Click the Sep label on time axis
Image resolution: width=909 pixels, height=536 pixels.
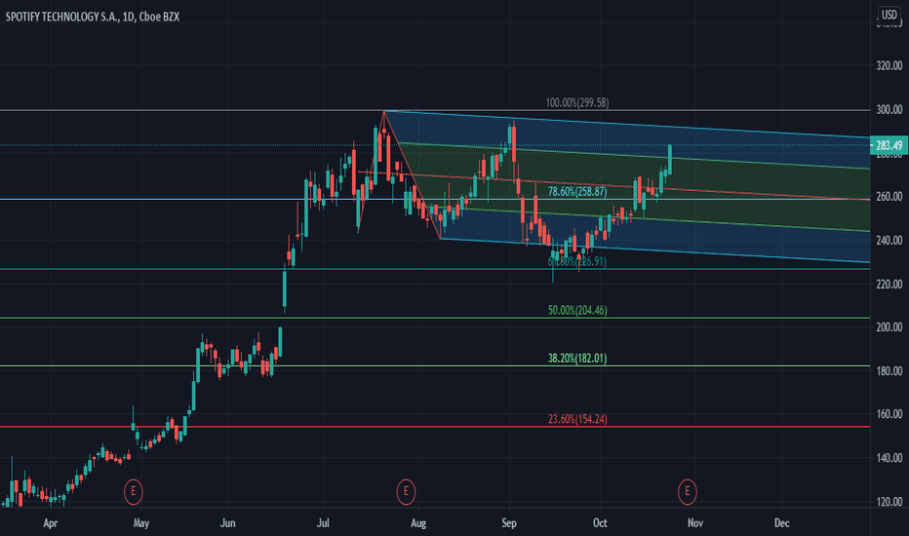(508, 523)
